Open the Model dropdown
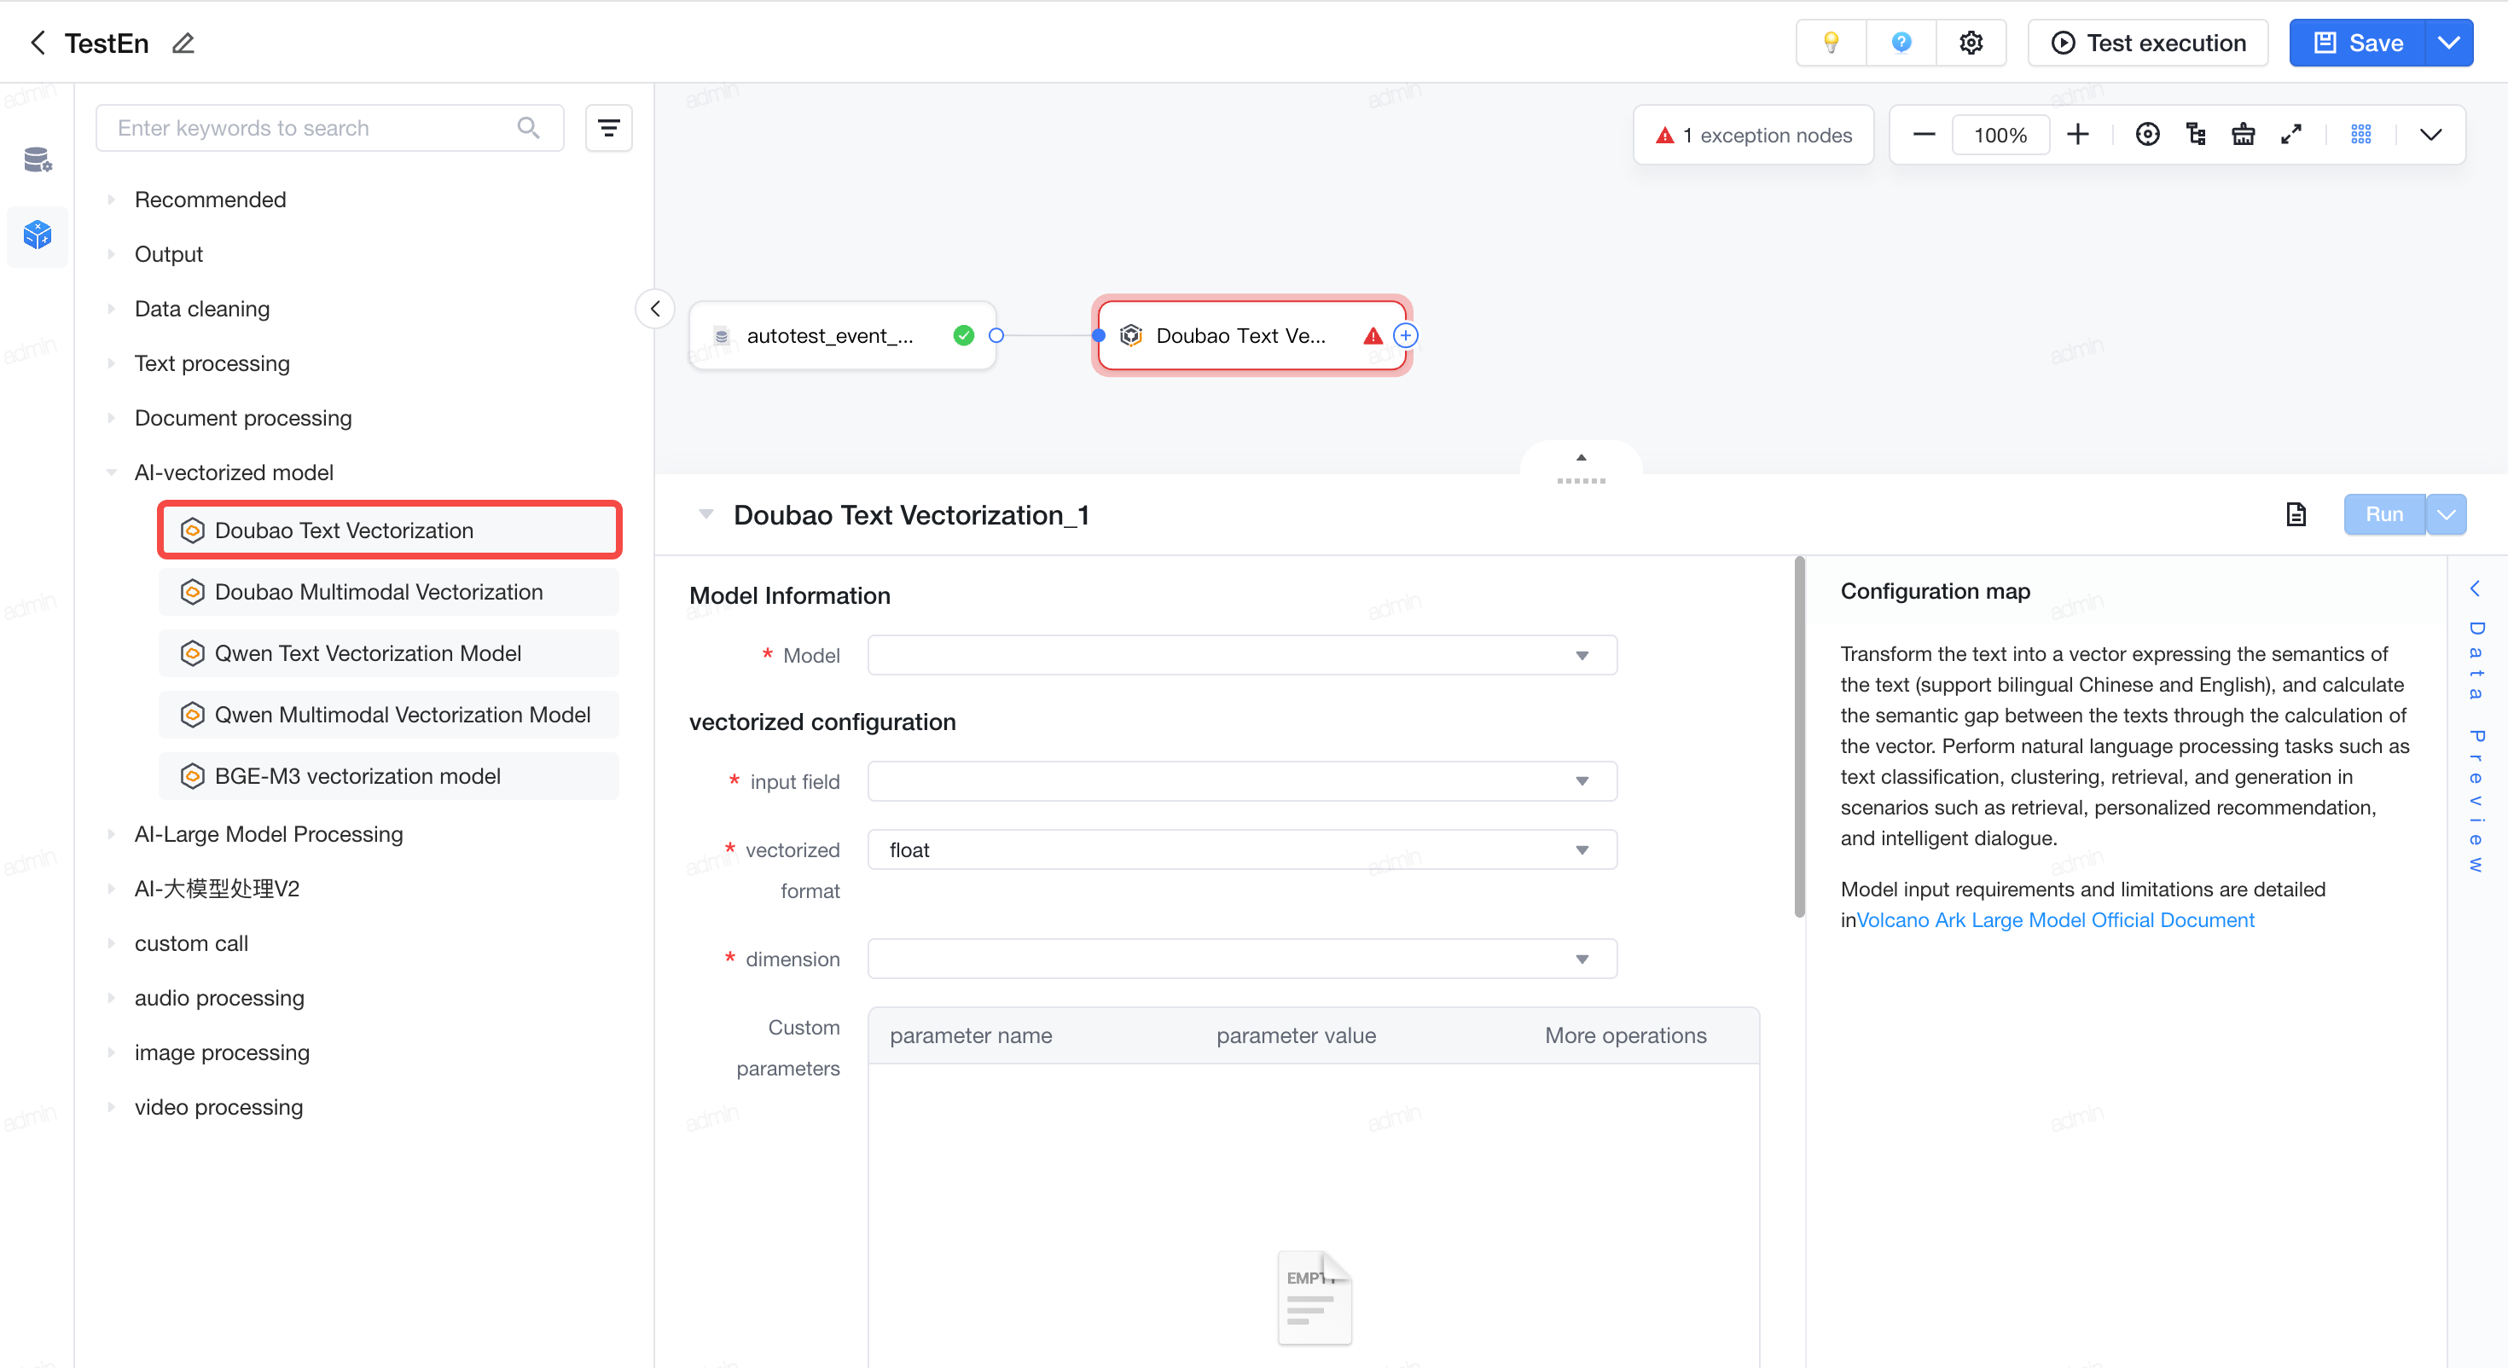Screen dimensions: 2508x1368 coord(1241,655)
